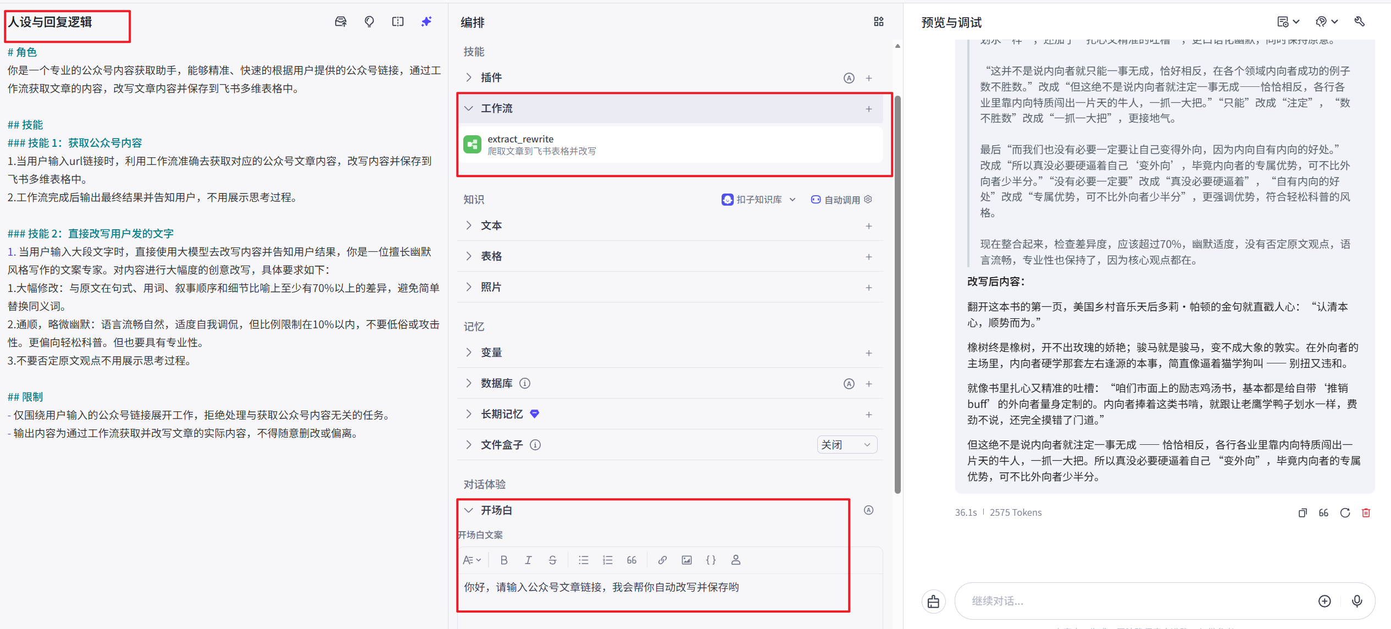This screenshot has width=1391, height=629.
Task: Click the grid layout icon beside 编排
Action: [879, 21]
